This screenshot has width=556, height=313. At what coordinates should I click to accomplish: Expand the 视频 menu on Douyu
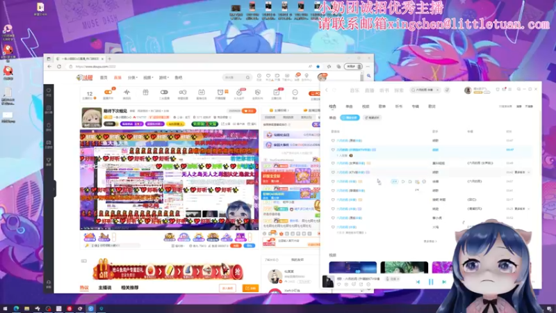point(148,78)
